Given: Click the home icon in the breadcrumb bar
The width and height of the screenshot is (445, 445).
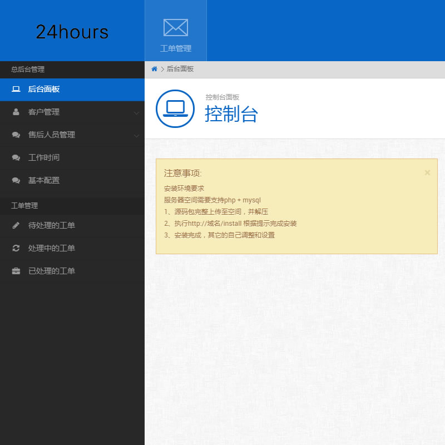Looking at the screenshot, I should click(154, 70).
